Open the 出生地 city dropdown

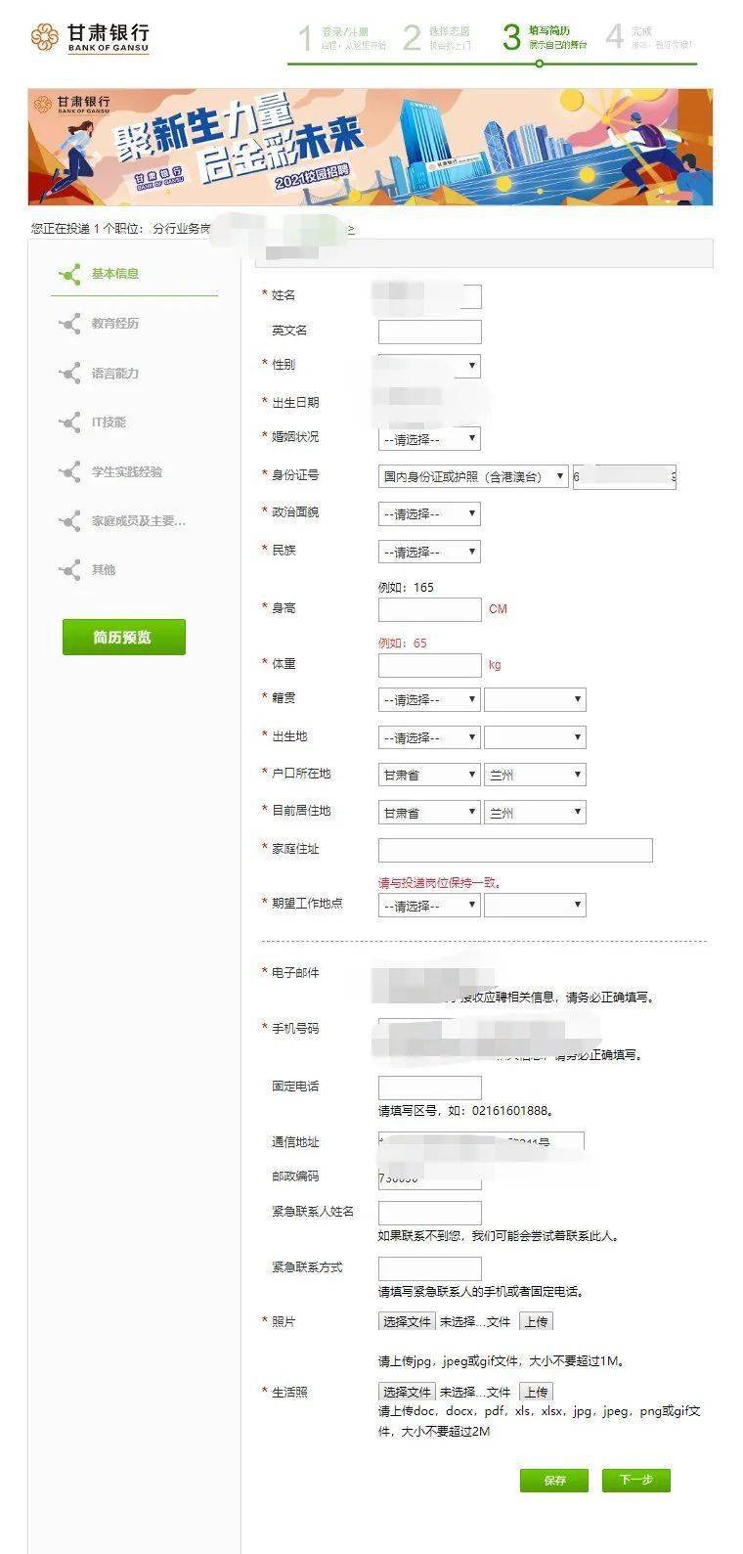535,737
